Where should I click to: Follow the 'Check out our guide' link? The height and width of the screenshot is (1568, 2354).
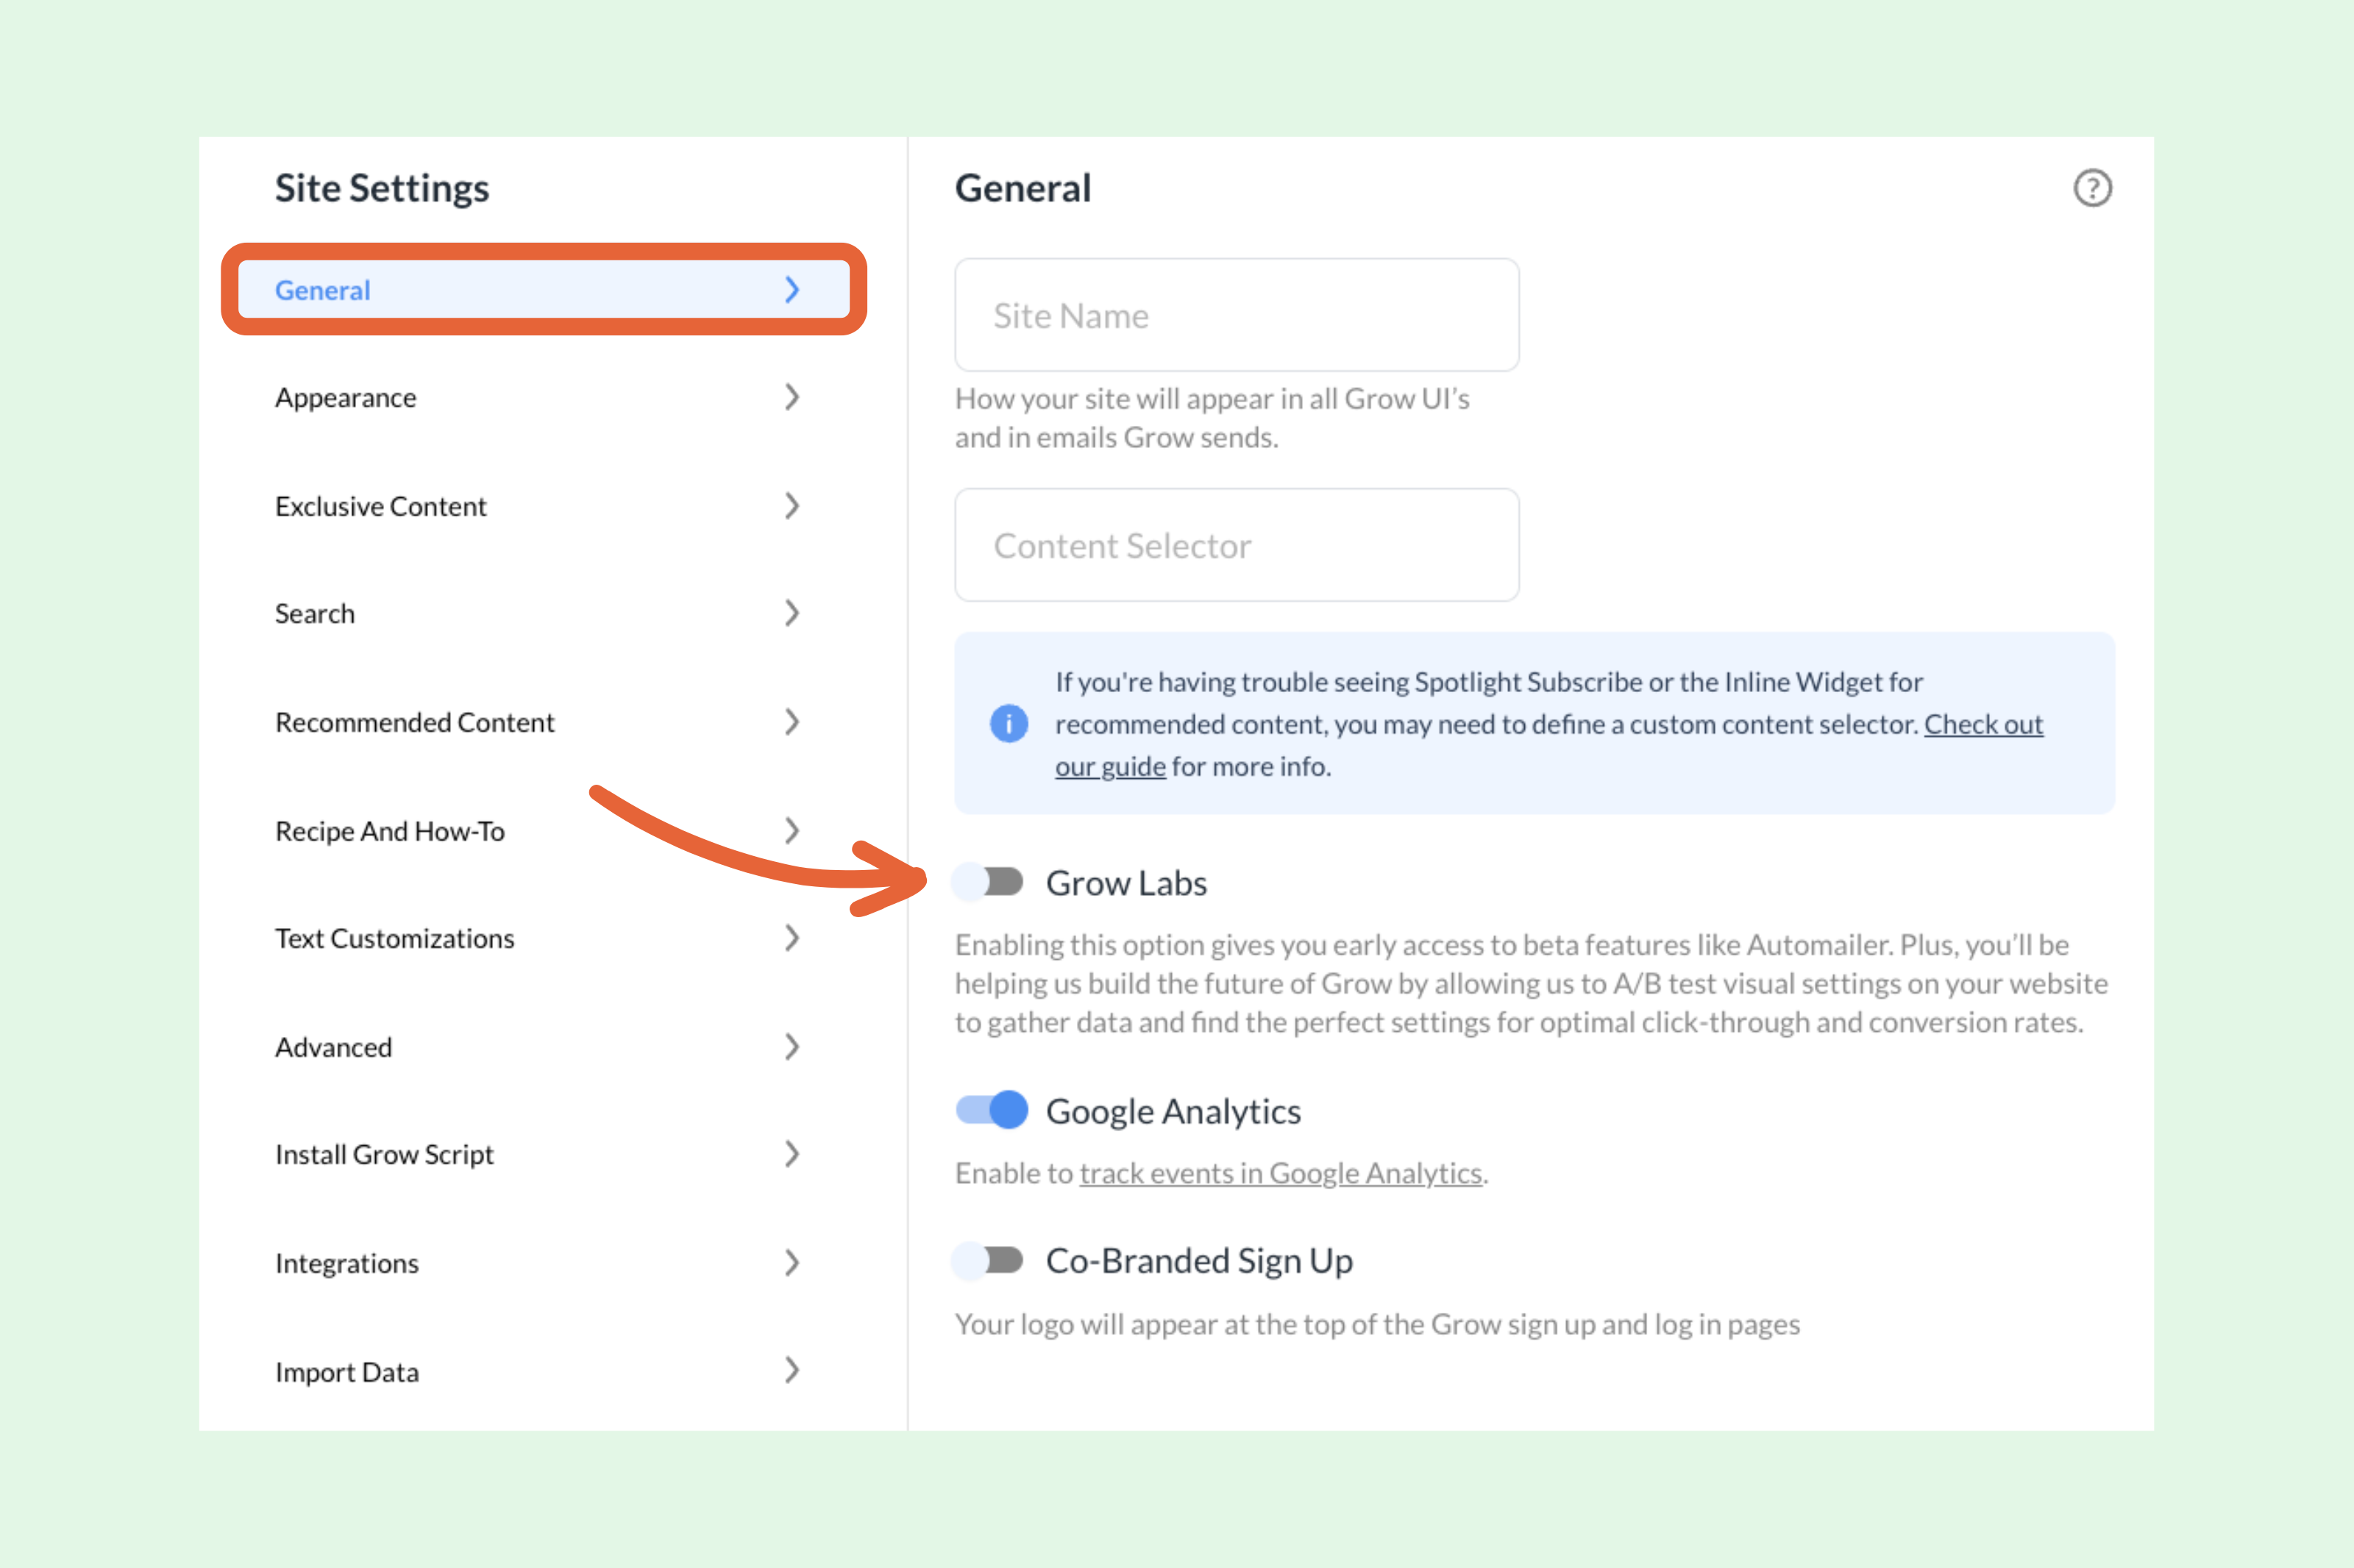1983,724
